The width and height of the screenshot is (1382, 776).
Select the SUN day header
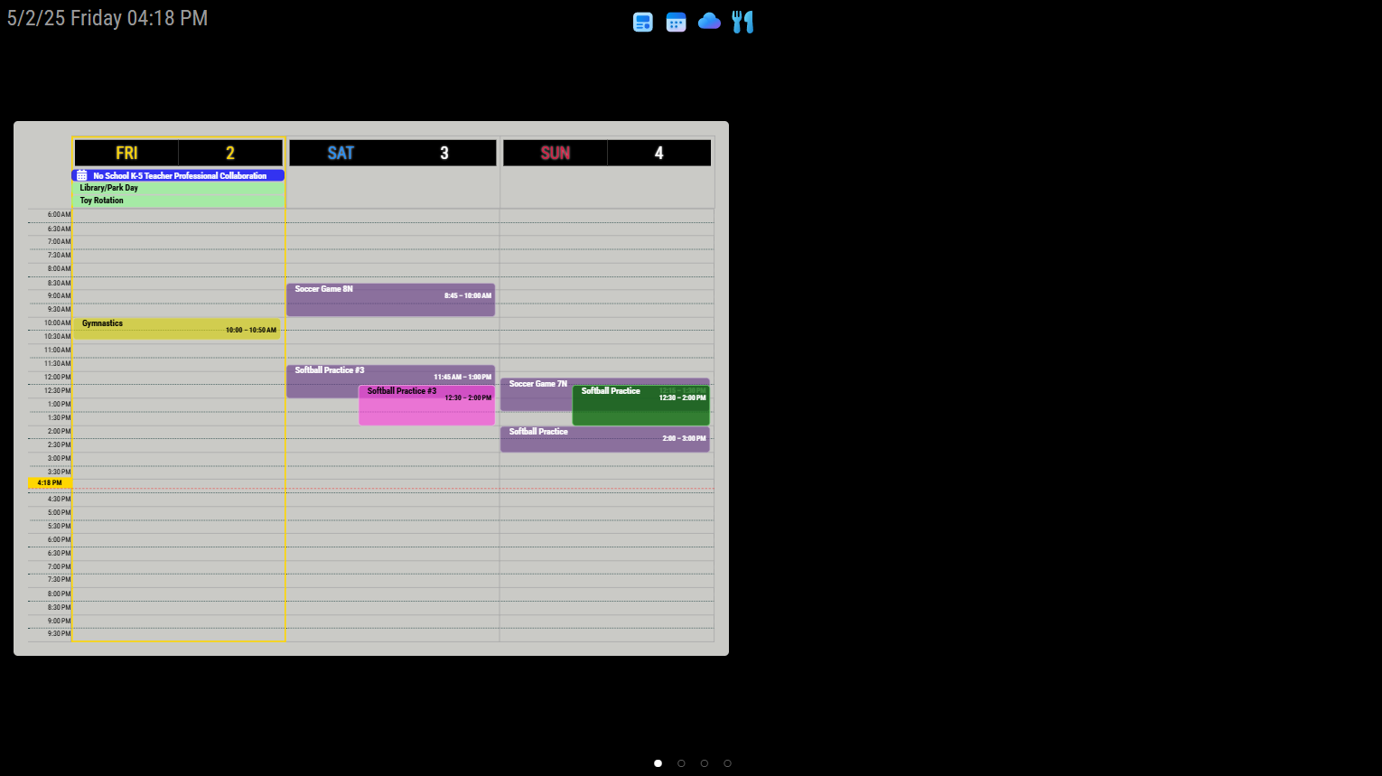point(556,153)
